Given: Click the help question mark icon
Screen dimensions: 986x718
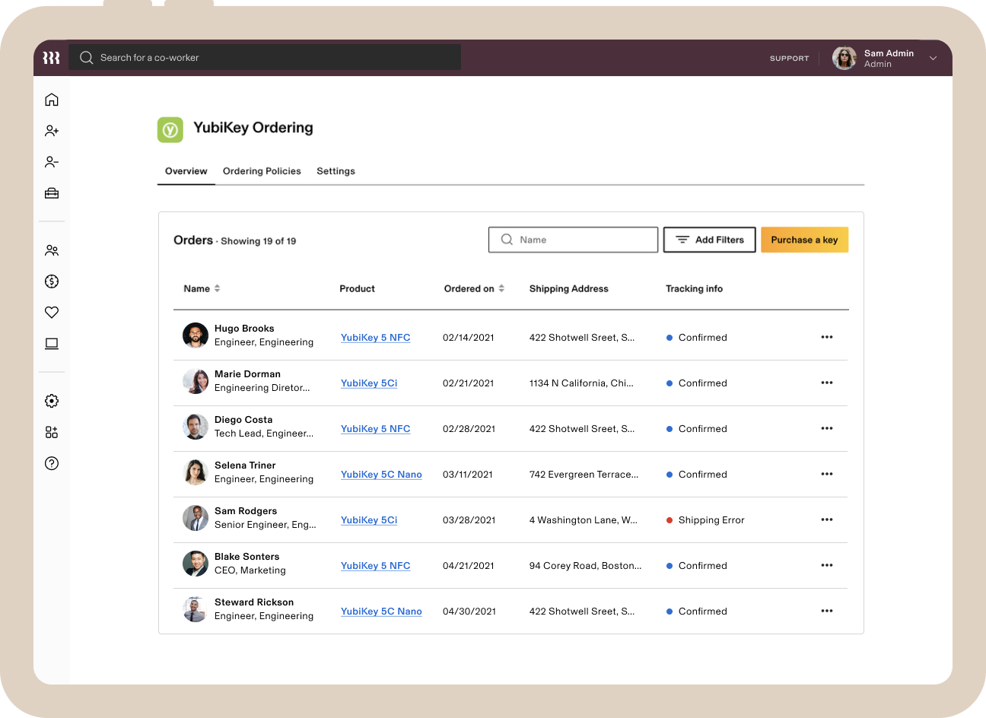Looking at the screenshot, I should 52,463.
